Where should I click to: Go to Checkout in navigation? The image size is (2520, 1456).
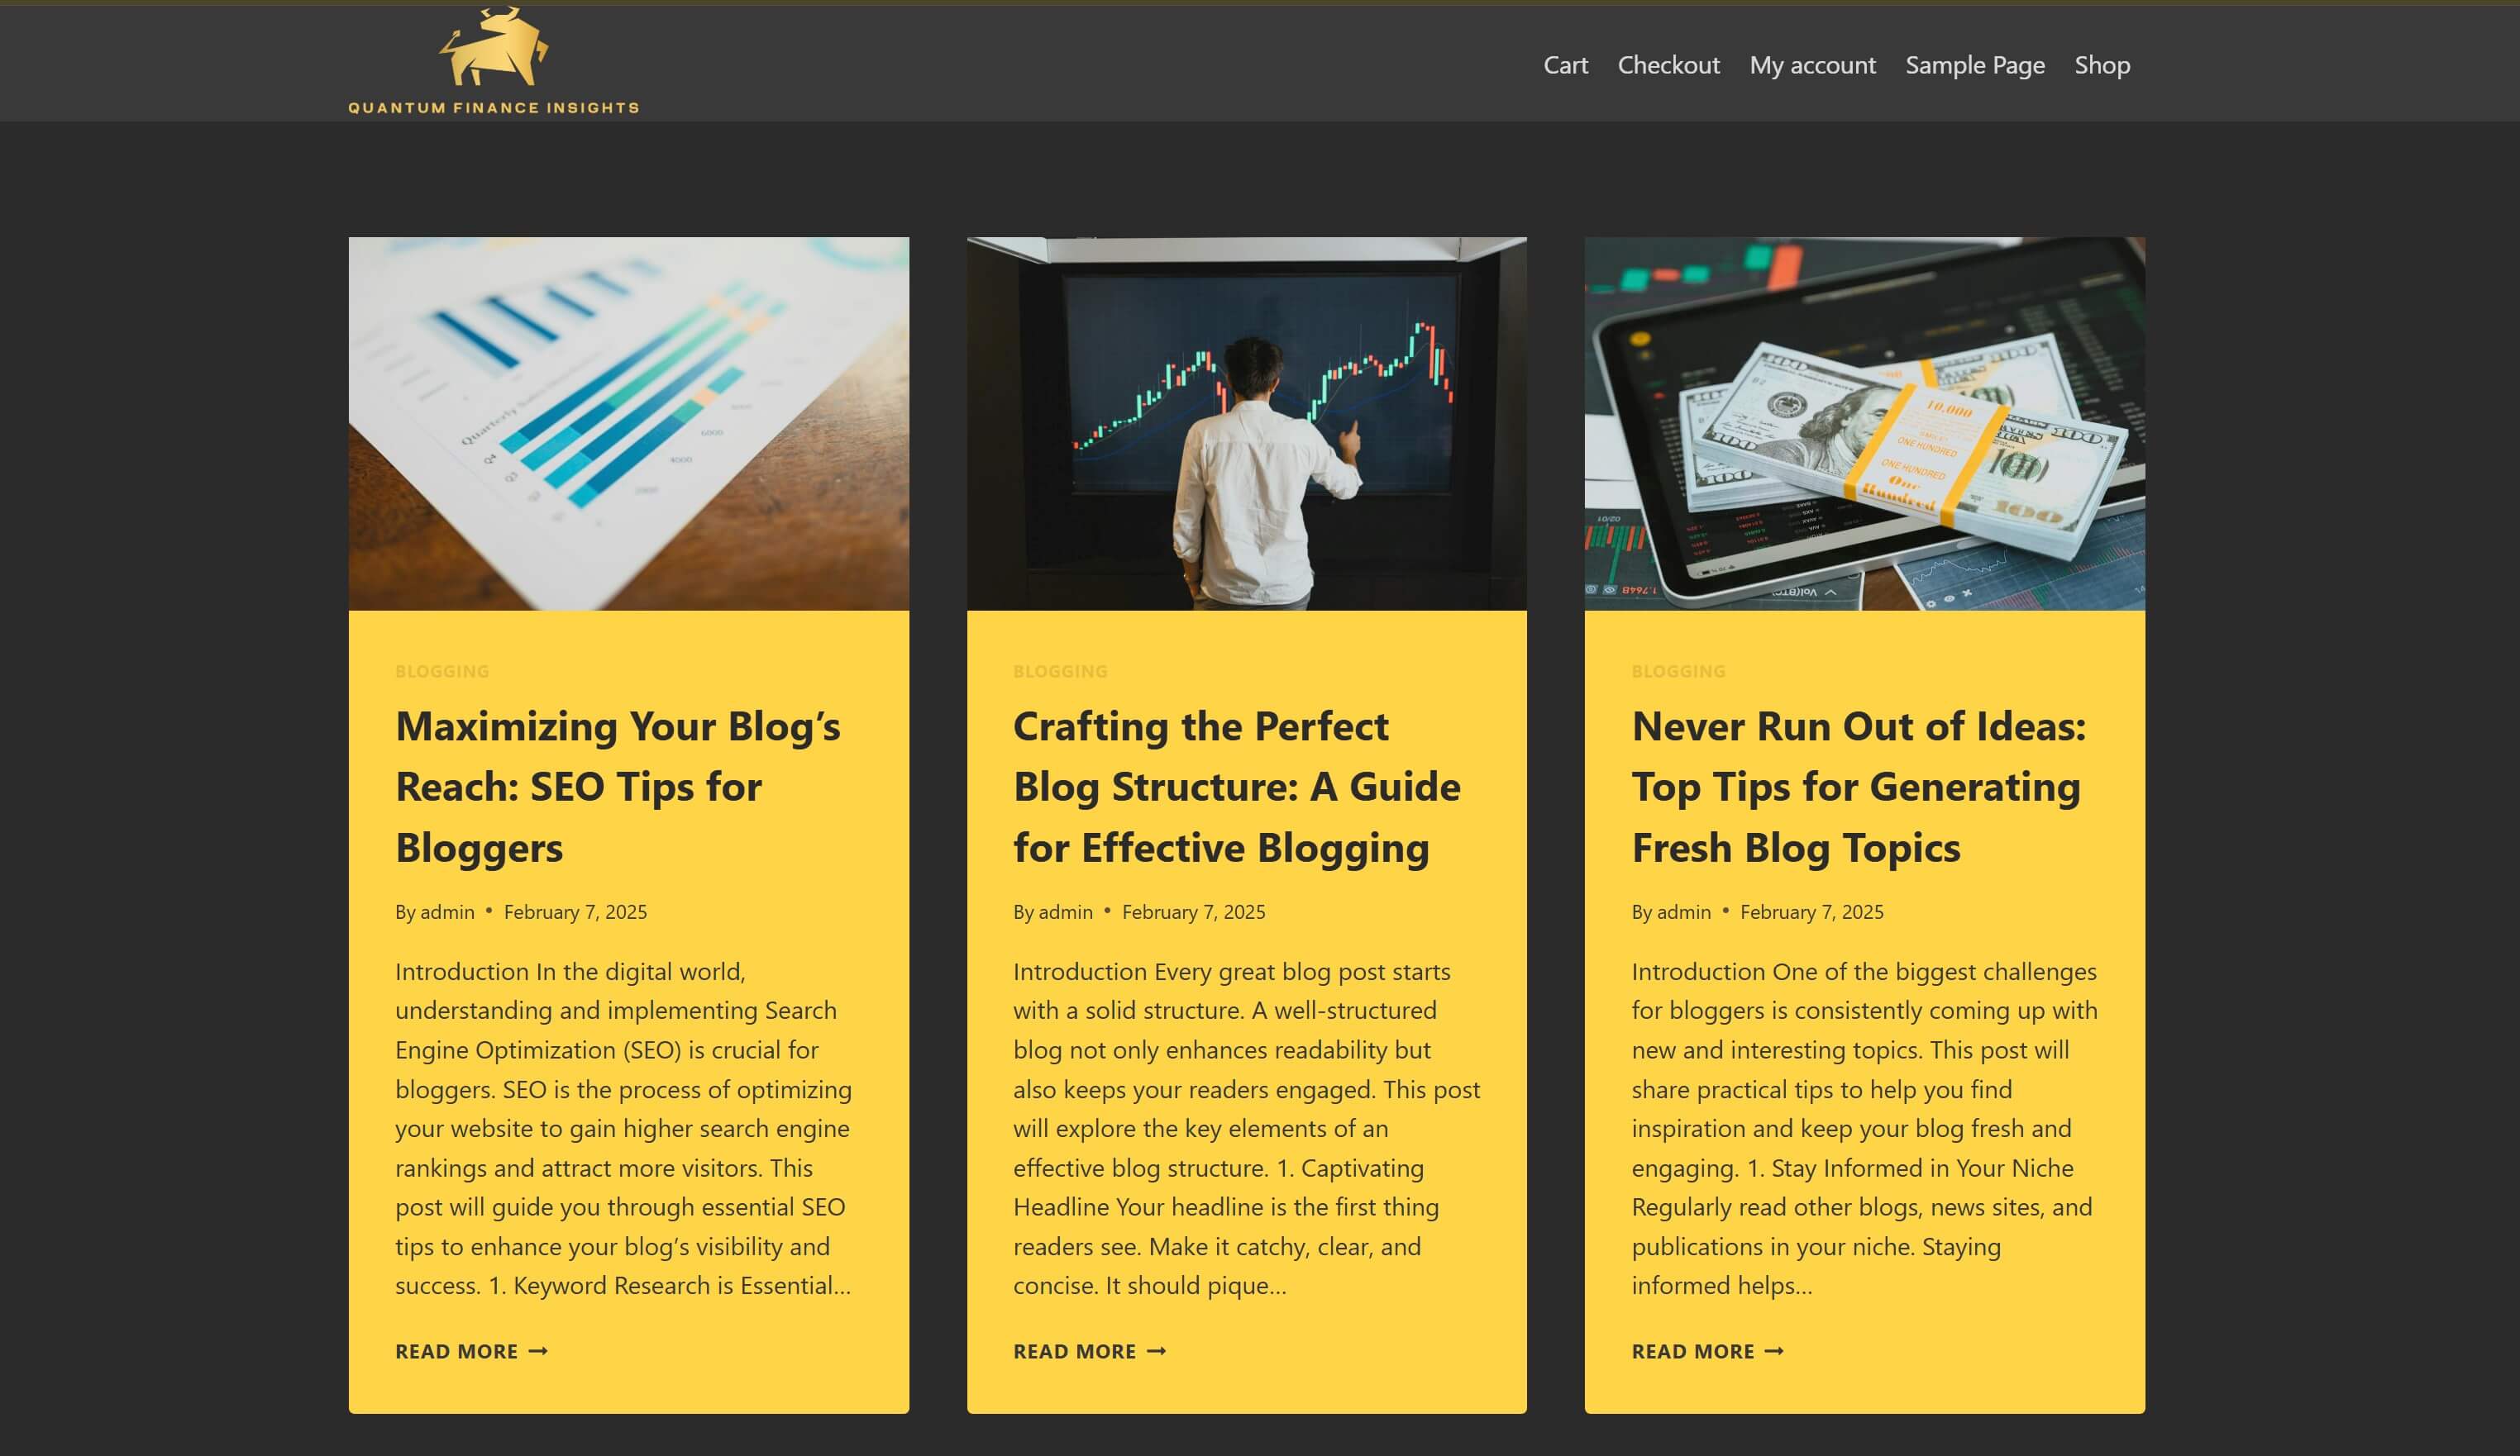click(x=1668, y=65)
